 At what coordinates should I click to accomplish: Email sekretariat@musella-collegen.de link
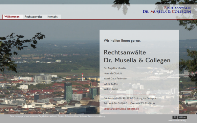tap(121, 109)
